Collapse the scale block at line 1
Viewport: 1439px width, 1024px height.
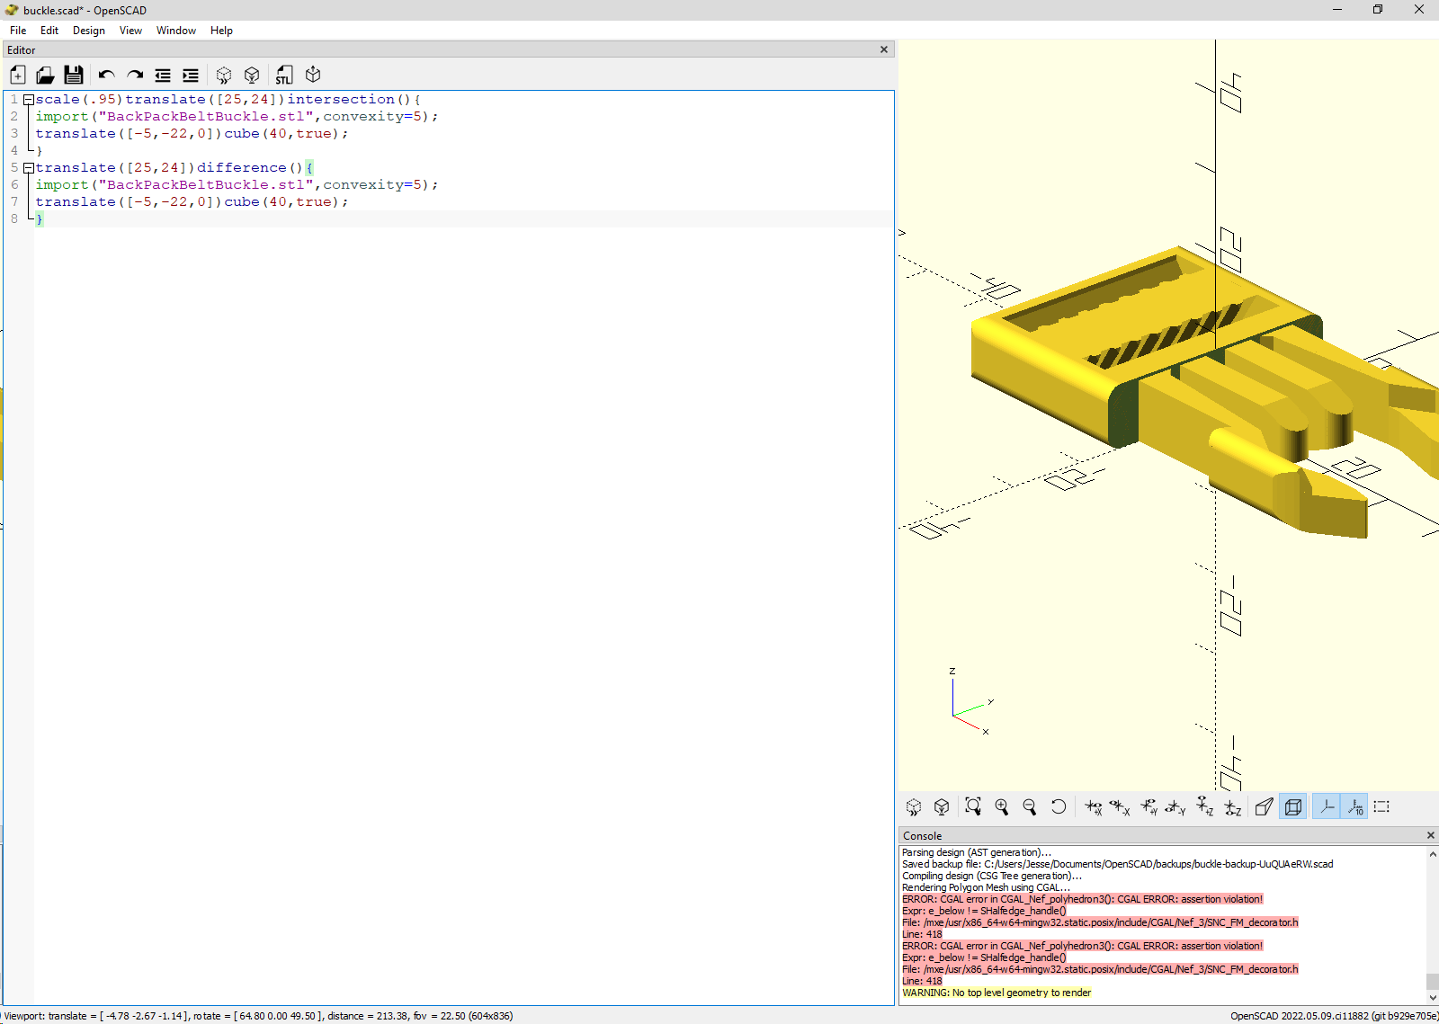coord(28,100)
